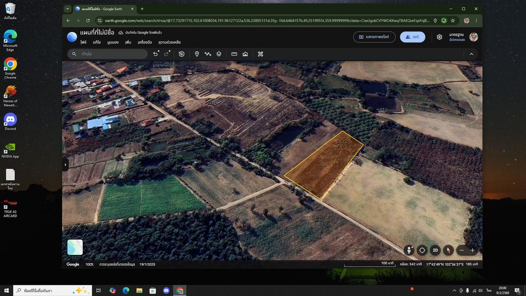Select the measure distance ruler tool
The height and width of the screenshot is (296, 526).
(234, 54)
